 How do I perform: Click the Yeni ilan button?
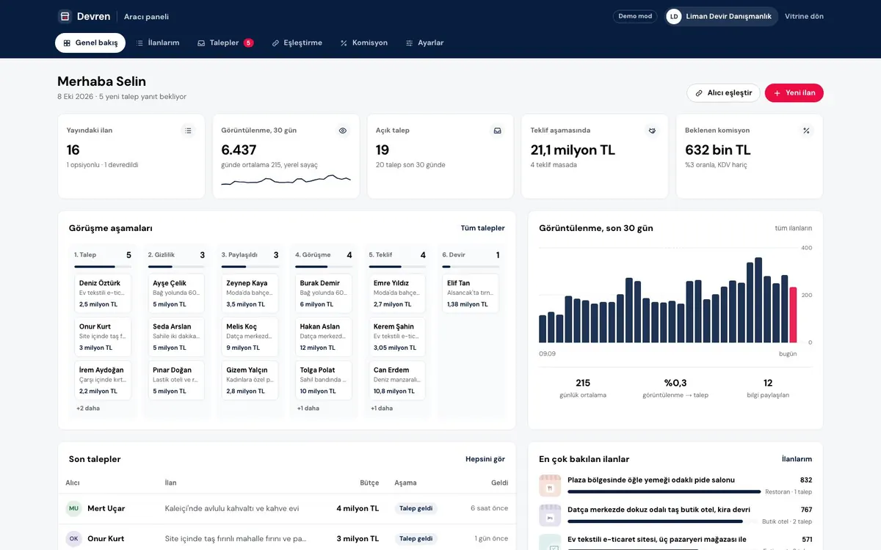point(794,93)
